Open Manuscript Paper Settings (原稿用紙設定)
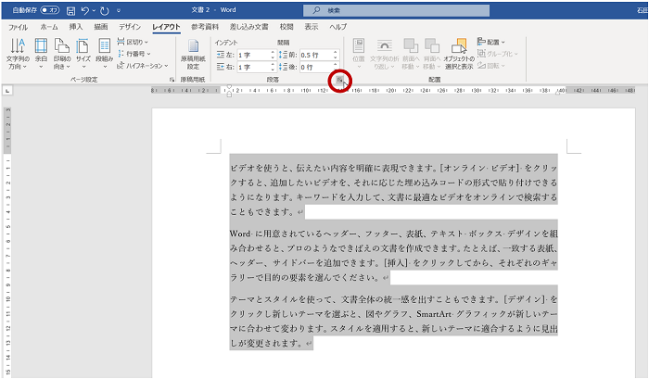 click(194, 55)
